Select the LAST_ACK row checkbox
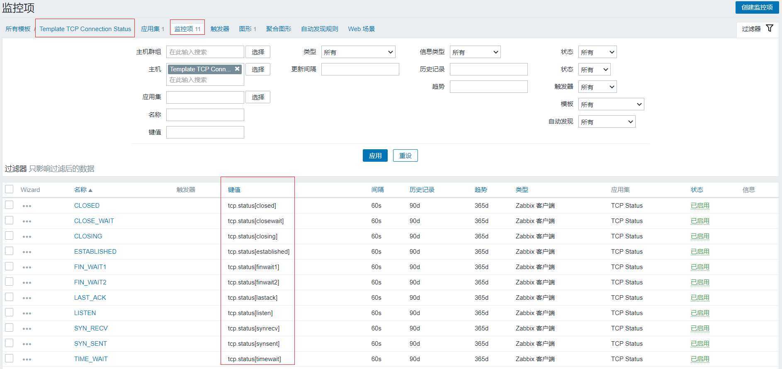Image resolution: width=782 pixels, height=369 pixels. (x=9, y=297)
